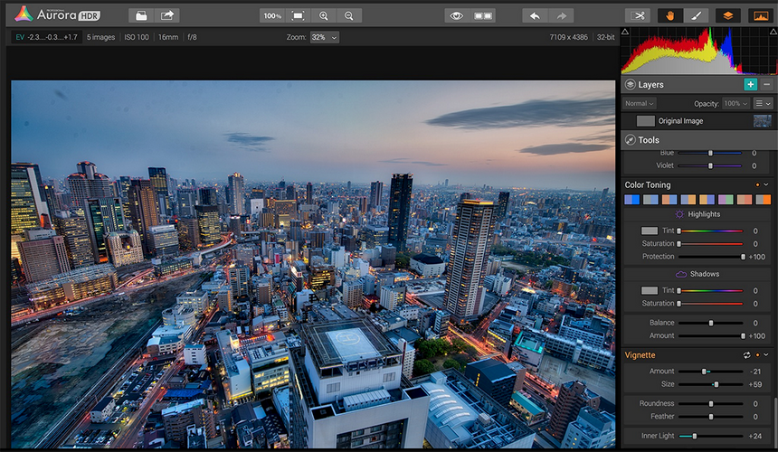This screenshot has height=452, width=778.
Task: Adjust the Protection slider
Action: pyautogui.click(x=710, y=257)
